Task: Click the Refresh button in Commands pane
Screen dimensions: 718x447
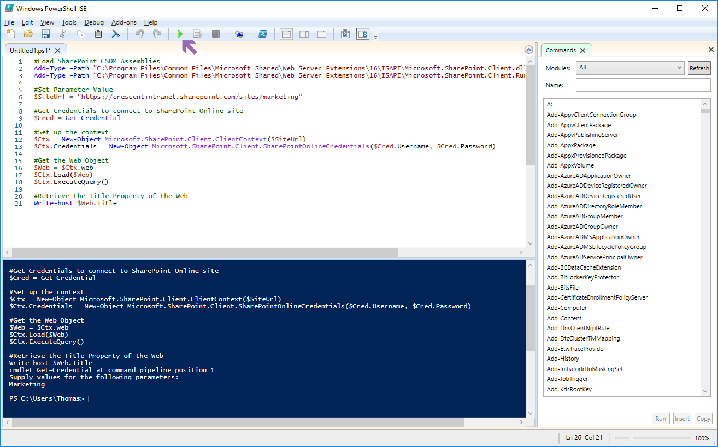Action: (x=699, y=68)
